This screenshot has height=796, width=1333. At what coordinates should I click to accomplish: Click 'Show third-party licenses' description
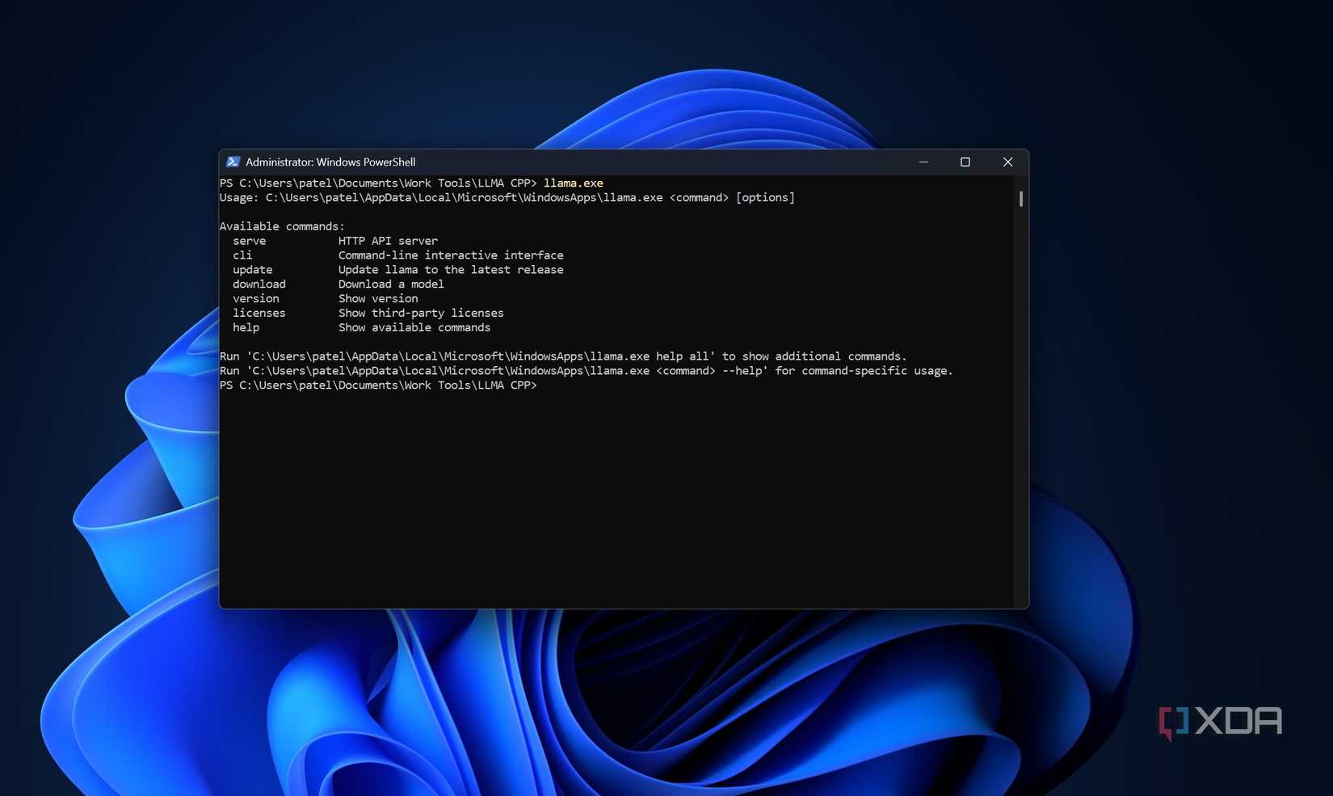click(x=421, y=314)
